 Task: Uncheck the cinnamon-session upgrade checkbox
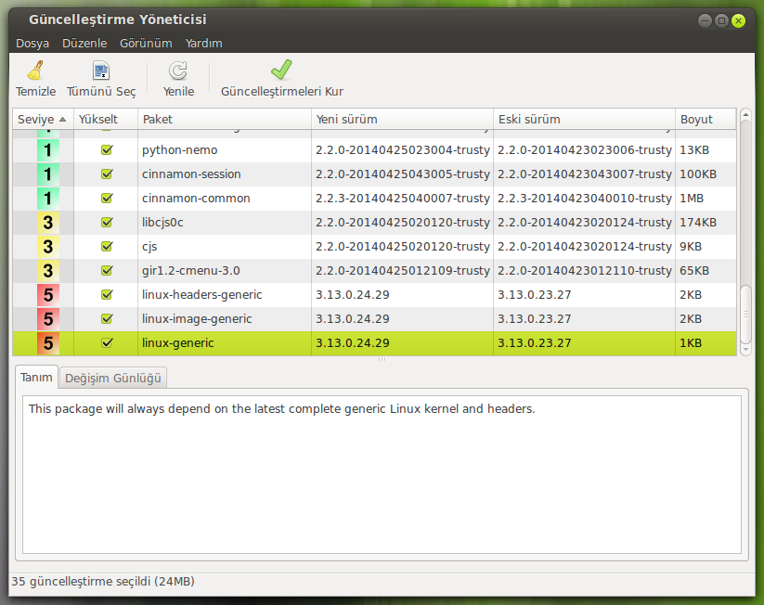pos(107,174)
